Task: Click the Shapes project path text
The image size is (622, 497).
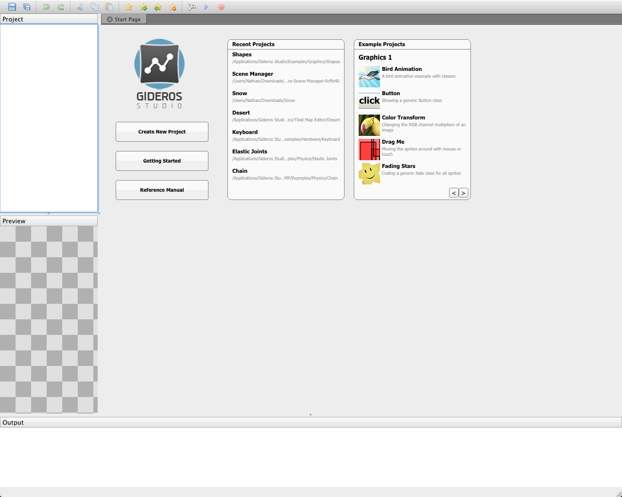Action: coord(286,62)
